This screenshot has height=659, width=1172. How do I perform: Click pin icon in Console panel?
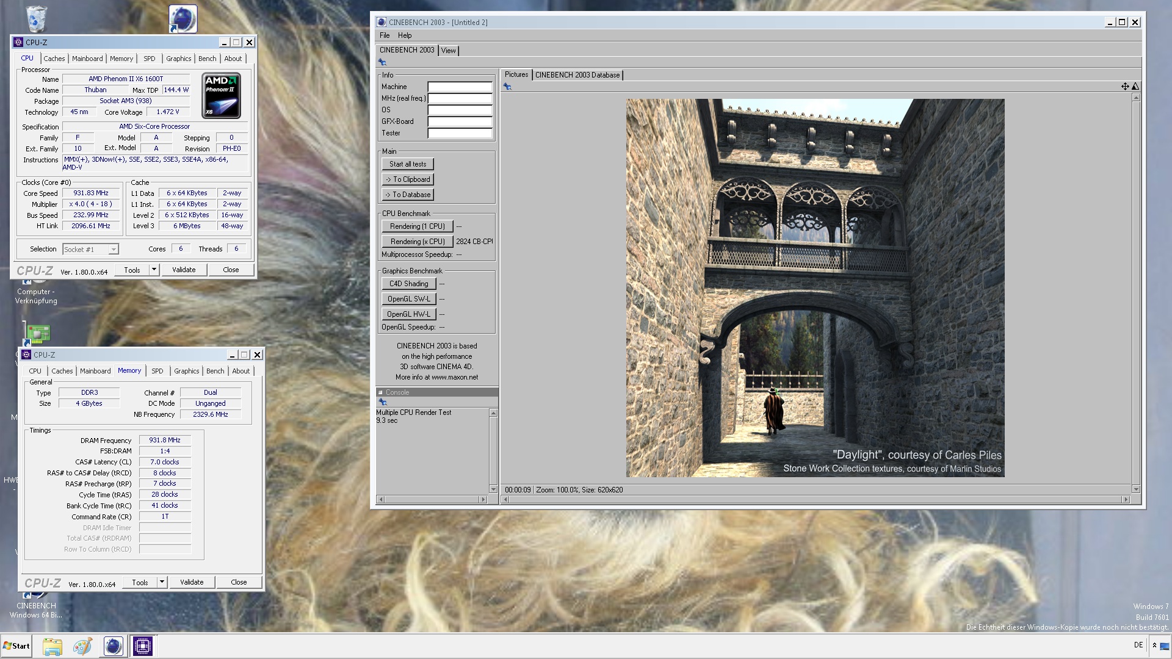[383, 402]
